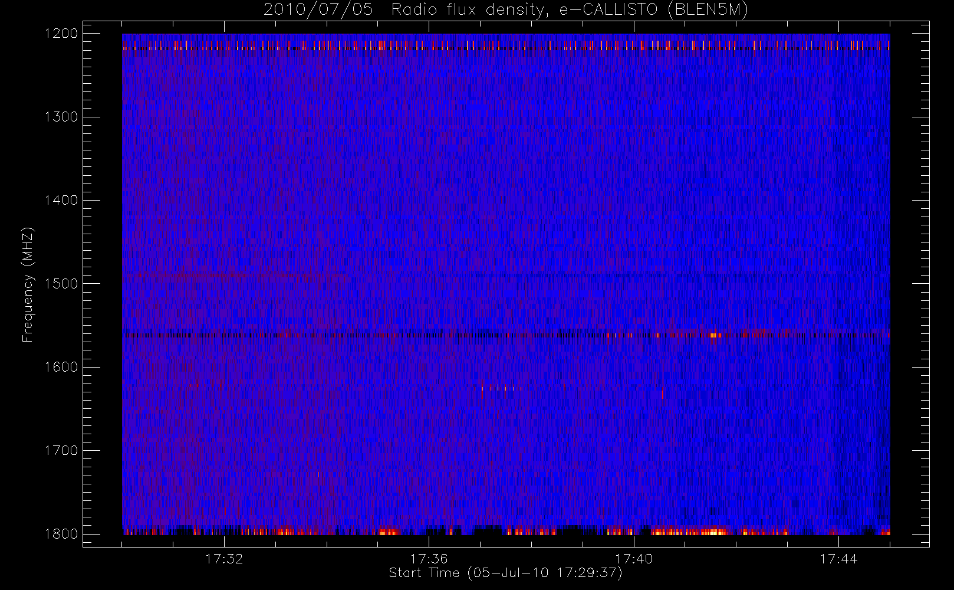Click the 1800 frequency tick label
The image size is (954, 590).
point(61,533)
